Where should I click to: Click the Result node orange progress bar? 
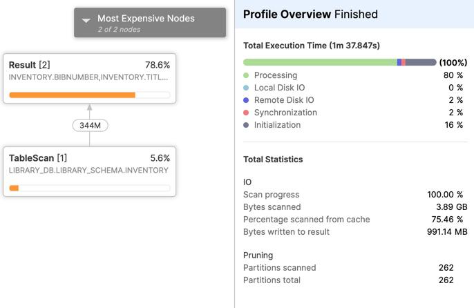[x=73, y=95]
